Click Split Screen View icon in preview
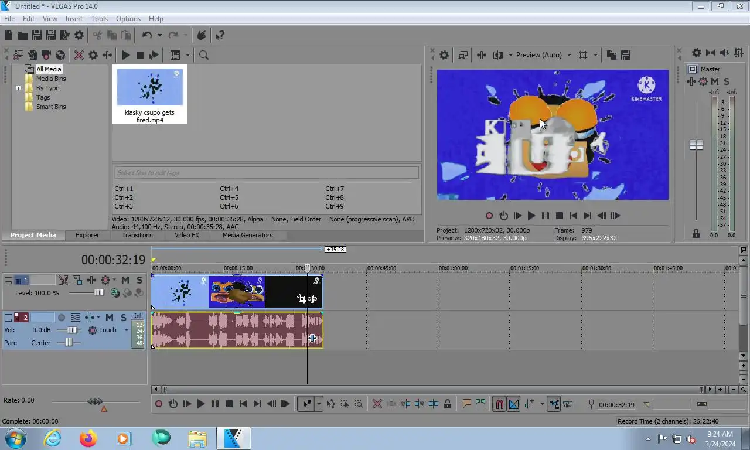Viewport: 750px width, 450px height. coord(498,55)
